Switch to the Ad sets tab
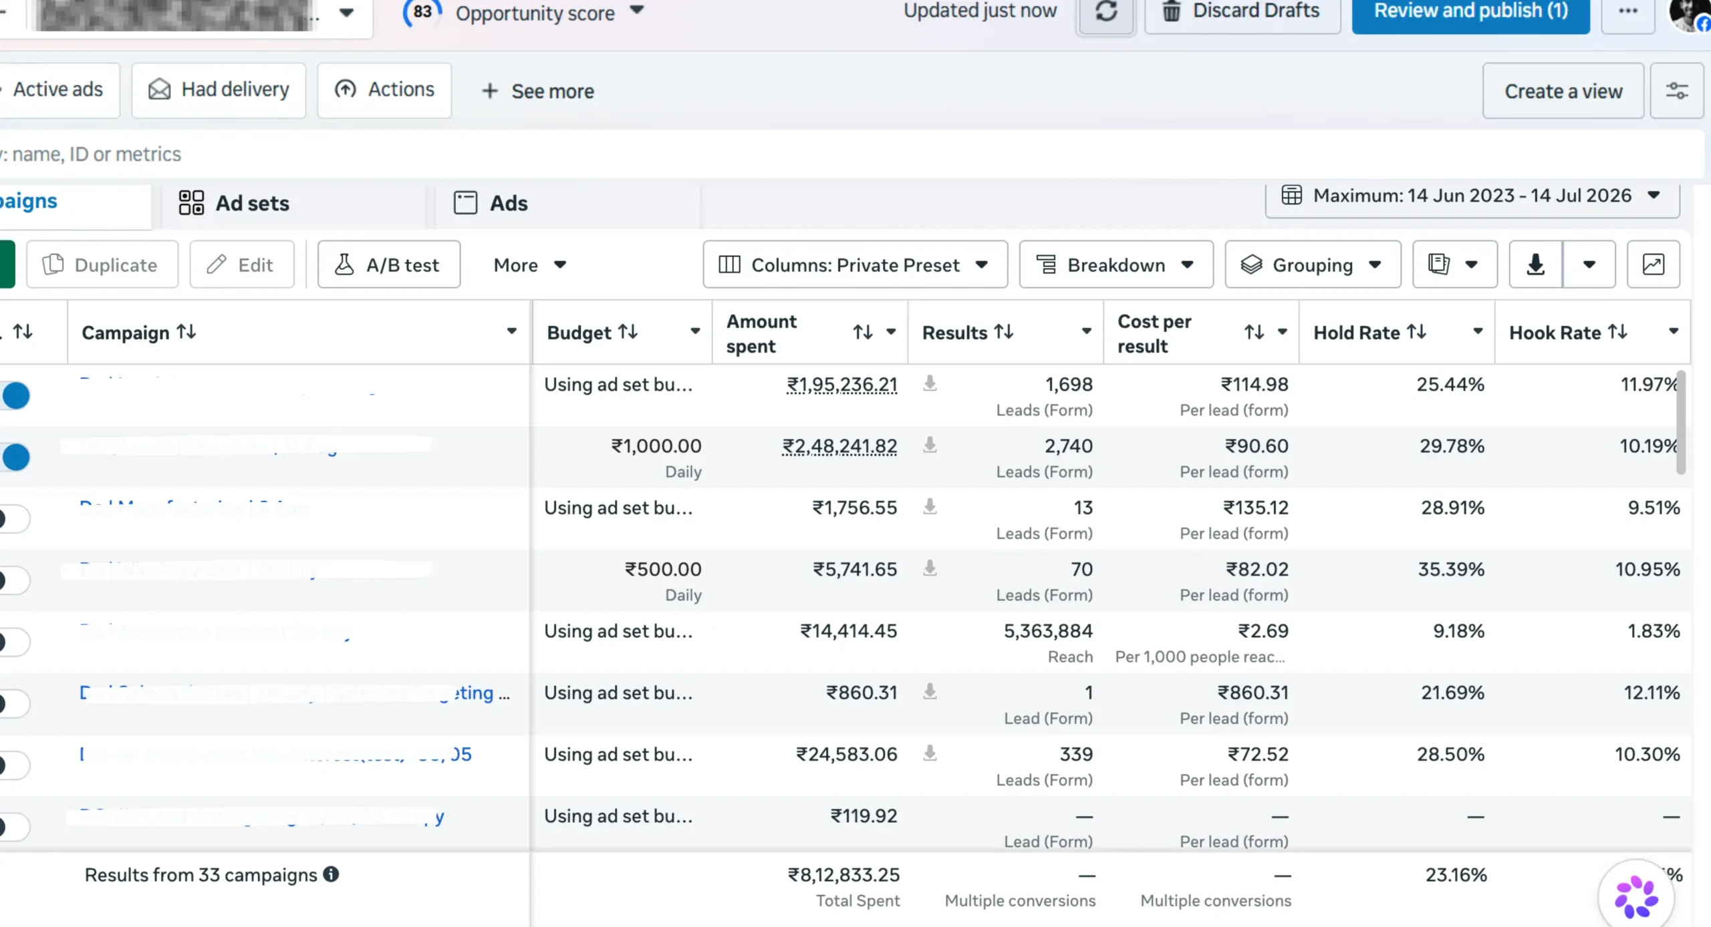 (x=235, y=203)
